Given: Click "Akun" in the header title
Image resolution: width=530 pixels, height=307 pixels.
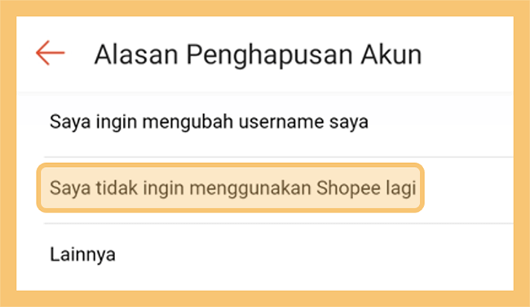Looking at the screenshot, I should coord(391,54).
